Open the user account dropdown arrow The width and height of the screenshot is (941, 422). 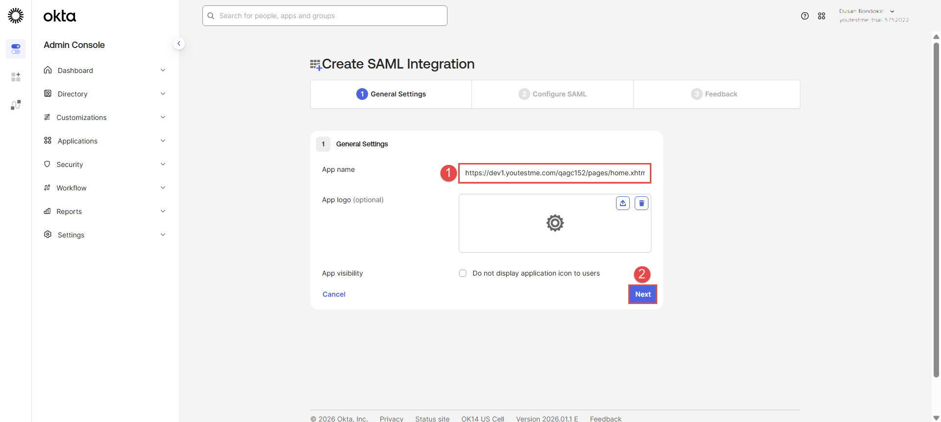click(892, 11)
